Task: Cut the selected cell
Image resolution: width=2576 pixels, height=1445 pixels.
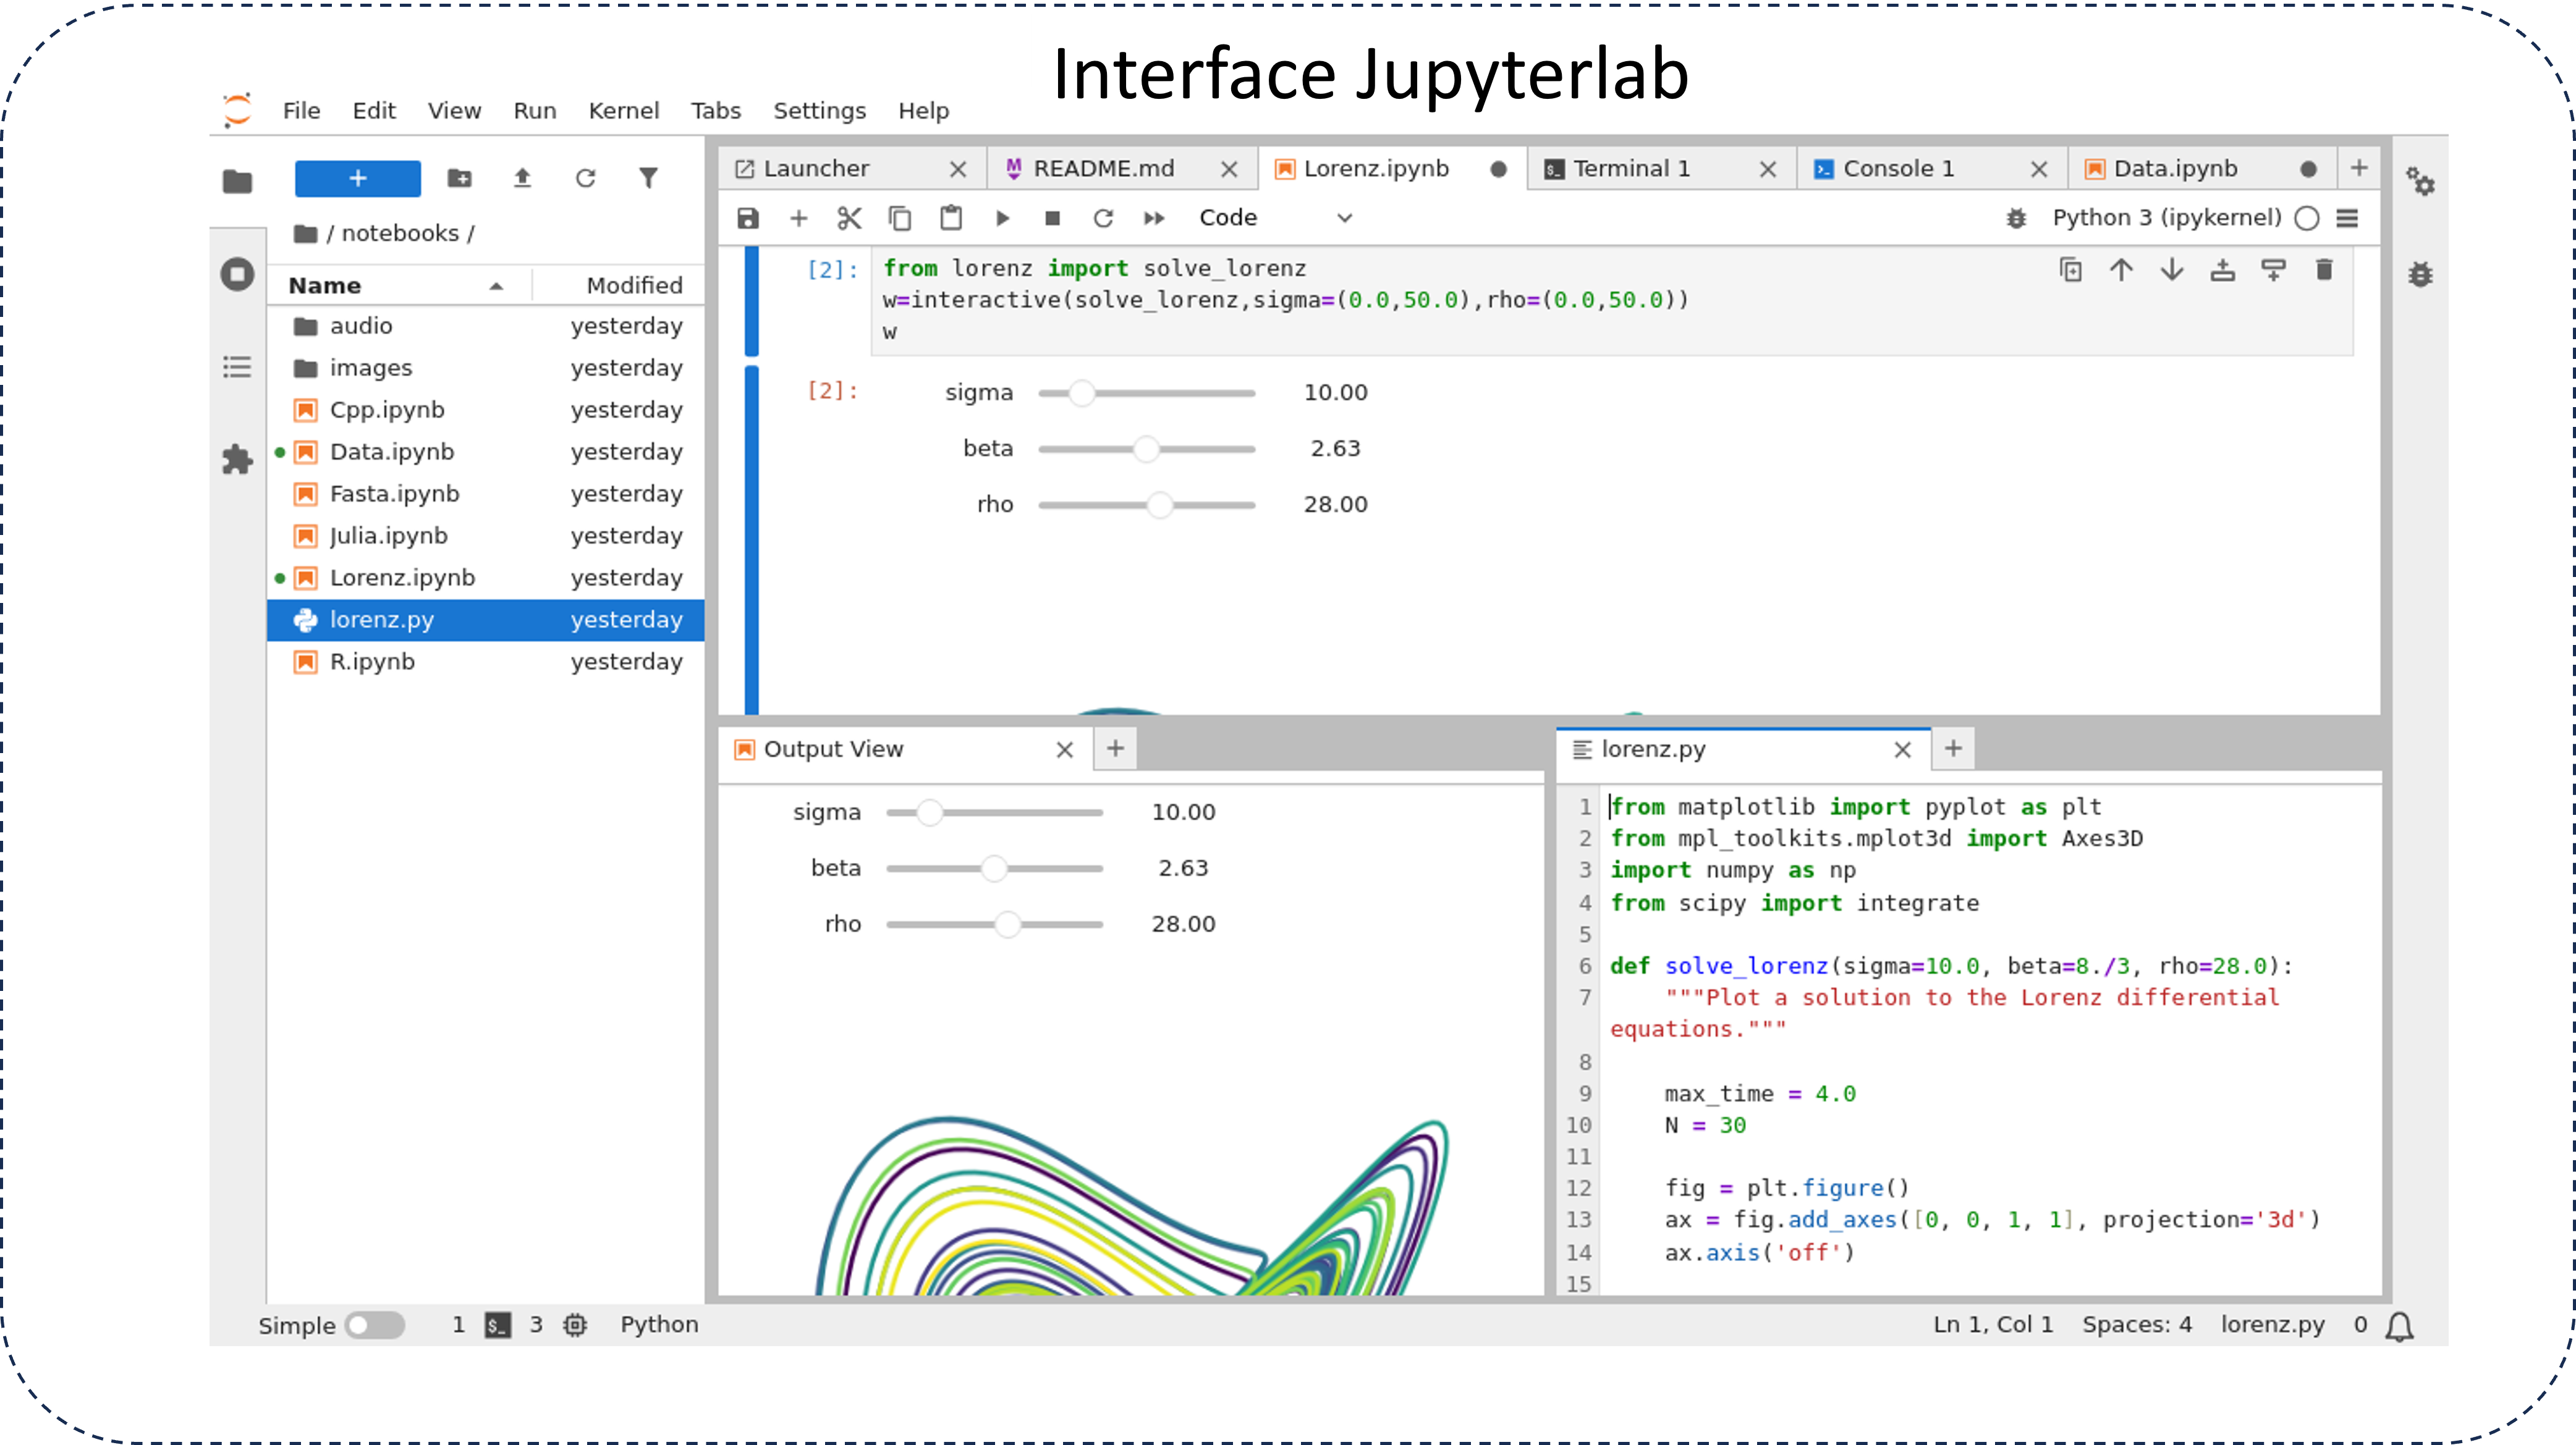Action: click(x=850, y=218)
